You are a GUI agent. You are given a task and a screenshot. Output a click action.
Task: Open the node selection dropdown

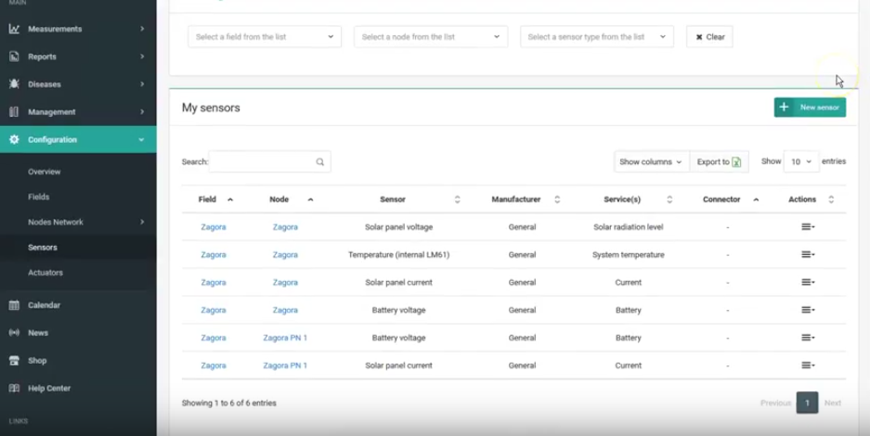(430, 37)
